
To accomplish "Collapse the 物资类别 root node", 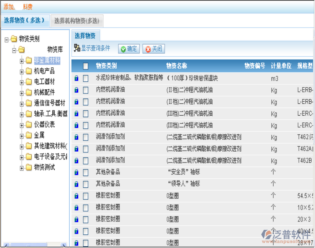I will coord(7,40).
